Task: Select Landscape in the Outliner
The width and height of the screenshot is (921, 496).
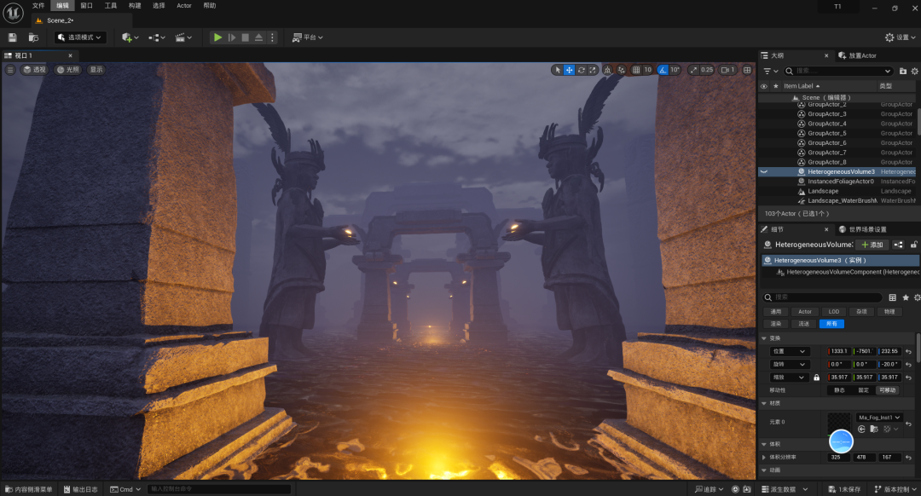Action: 823,192
